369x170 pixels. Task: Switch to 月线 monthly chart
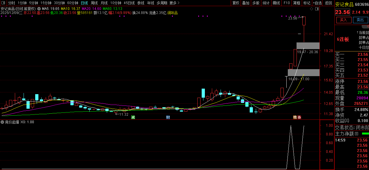coord(104,3)
